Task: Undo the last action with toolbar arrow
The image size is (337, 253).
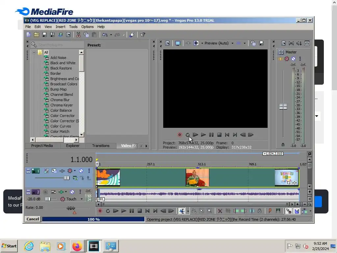Action: tap(105, 35)
